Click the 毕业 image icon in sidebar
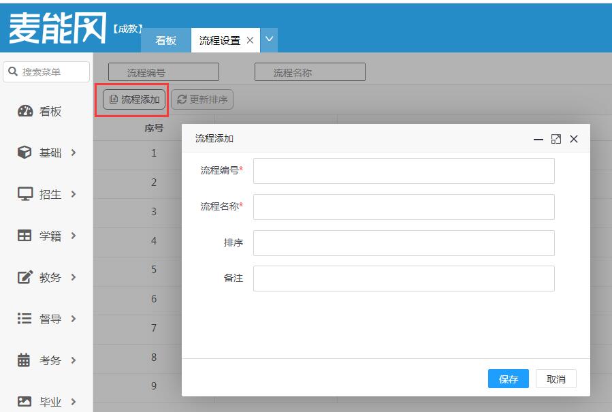612x412 pixels. tap(25, 402)
